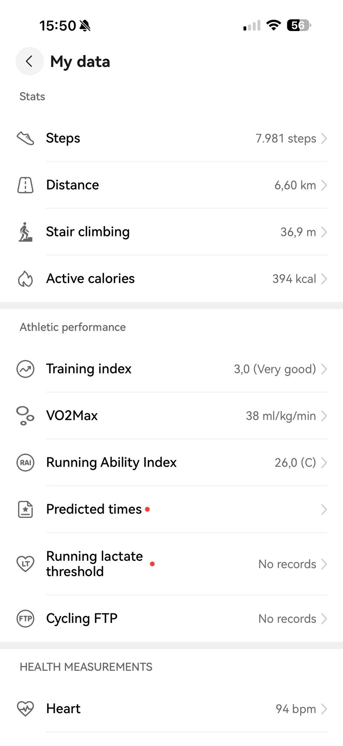The image size is (343, 746).
Task: Tap the Stair climbing figure icon
Action: click(x=25, y=232)
